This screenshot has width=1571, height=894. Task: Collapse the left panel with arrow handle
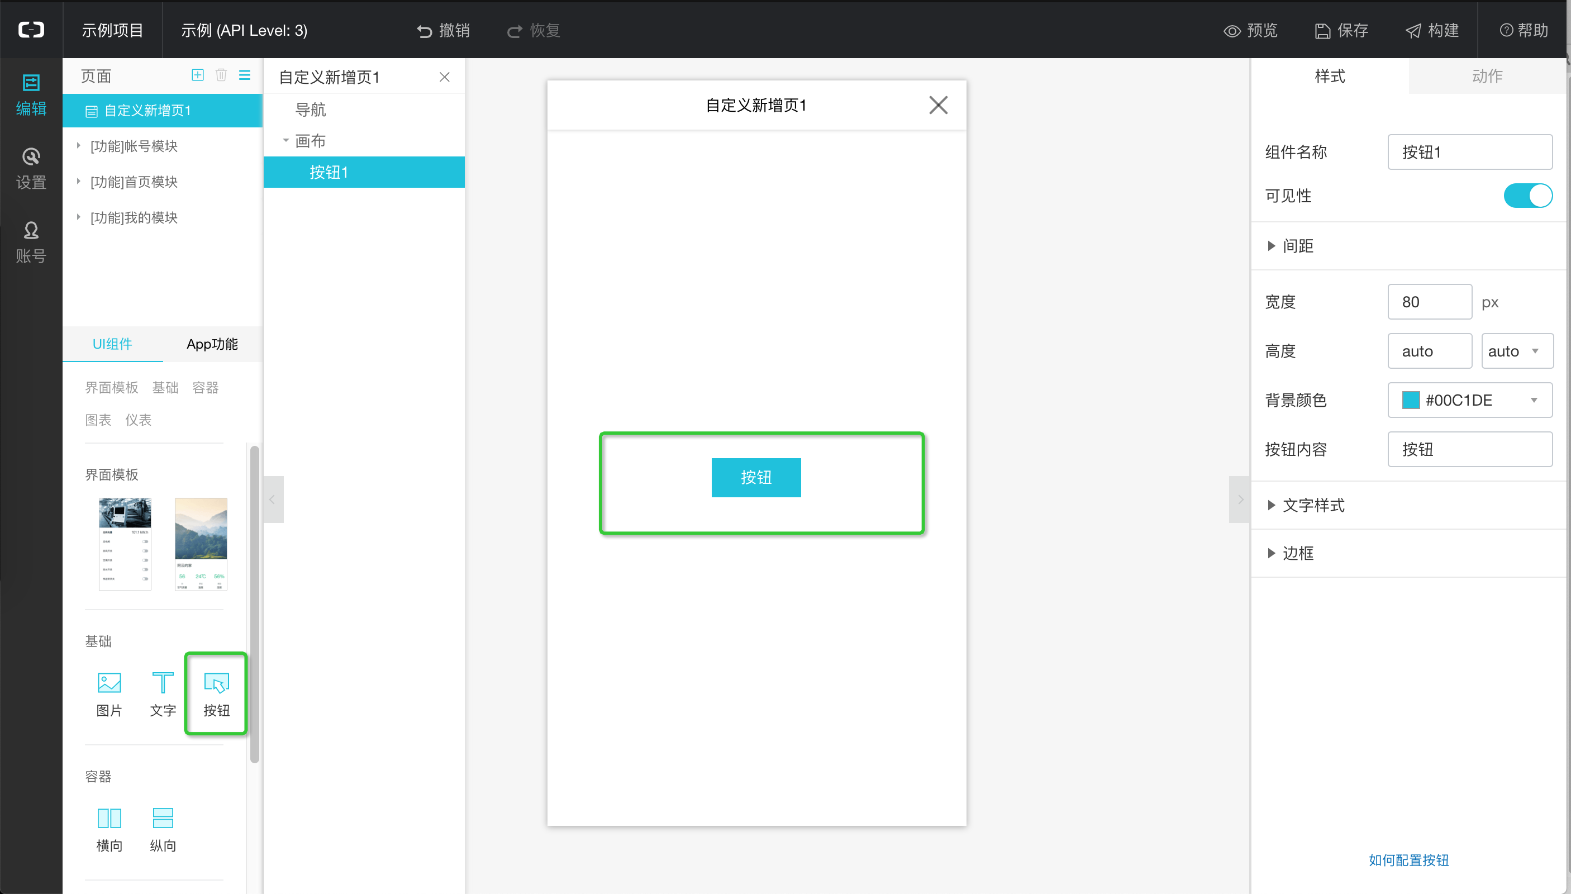pos(273,499)
